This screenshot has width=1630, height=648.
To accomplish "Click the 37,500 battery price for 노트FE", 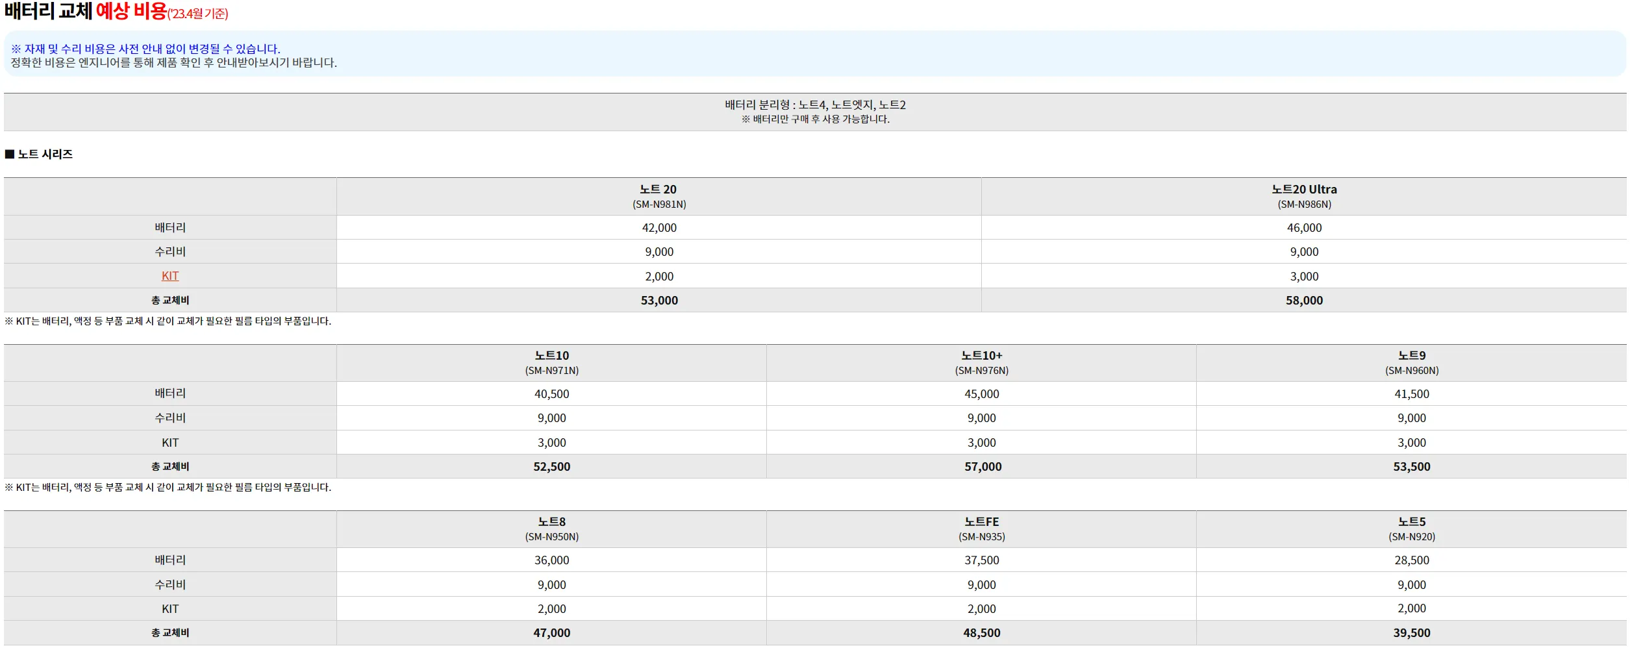I will 982,560.
